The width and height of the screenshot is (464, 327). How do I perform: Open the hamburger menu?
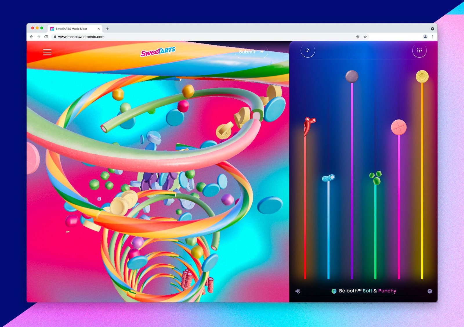coord(47,52)
